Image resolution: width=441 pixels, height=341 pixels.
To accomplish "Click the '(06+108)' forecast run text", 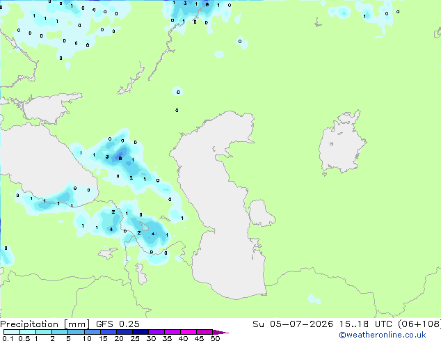I will pyautogui.click(x=419, y=324).
